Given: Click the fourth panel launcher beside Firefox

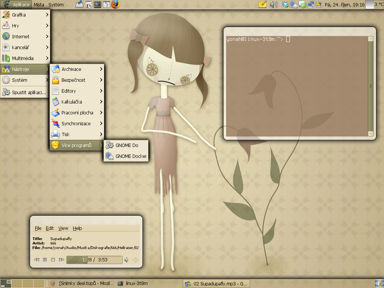Looking at the screenshot, I should (106, 4).
